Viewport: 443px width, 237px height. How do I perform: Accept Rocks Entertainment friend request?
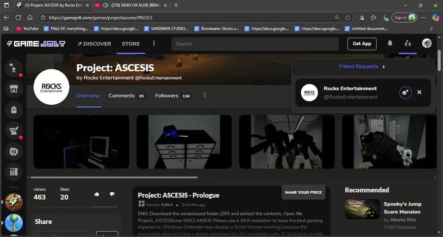(x=406, y=92)
